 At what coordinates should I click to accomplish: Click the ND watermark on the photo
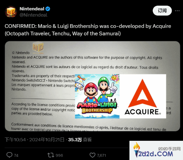pyautogui.click(x=38, y=48)
